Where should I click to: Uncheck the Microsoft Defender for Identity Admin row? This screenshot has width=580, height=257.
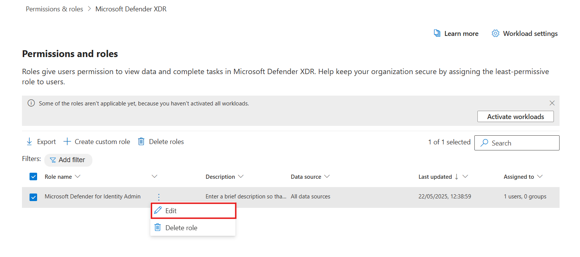33,197
